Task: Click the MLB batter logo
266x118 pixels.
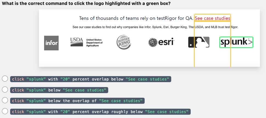Action: coord(199,42)
